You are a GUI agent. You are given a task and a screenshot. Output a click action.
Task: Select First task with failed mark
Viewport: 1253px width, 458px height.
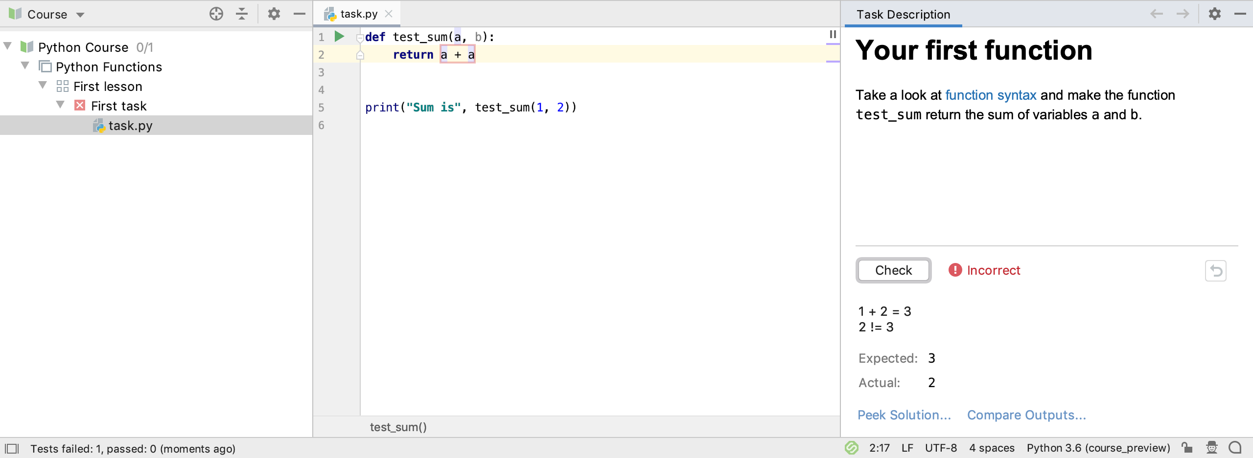pyautogui.click(x=118, y=106)
